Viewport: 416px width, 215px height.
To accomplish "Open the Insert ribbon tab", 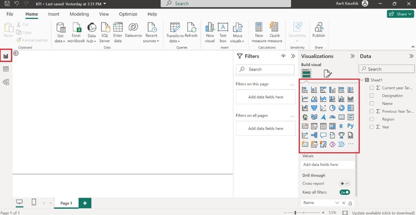I will pos(54,14).
